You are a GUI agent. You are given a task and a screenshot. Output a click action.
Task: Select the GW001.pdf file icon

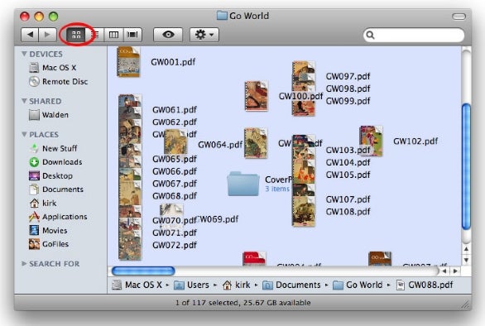tap(128, 62)
